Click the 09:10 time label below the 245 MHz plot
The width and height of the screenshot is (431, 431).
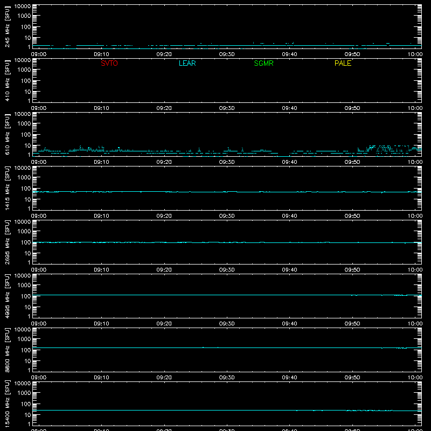(101, 54)
